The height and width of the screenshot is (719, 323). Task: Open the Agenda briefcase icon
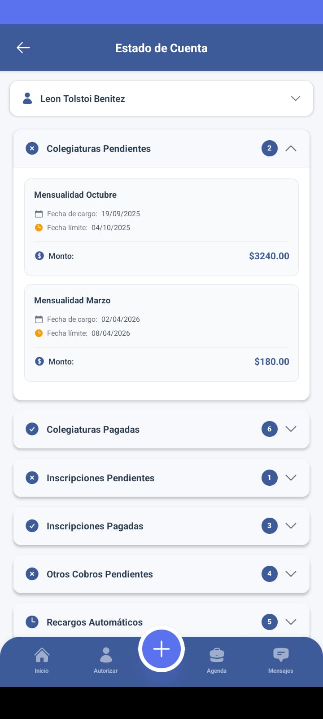click(217, 655)
